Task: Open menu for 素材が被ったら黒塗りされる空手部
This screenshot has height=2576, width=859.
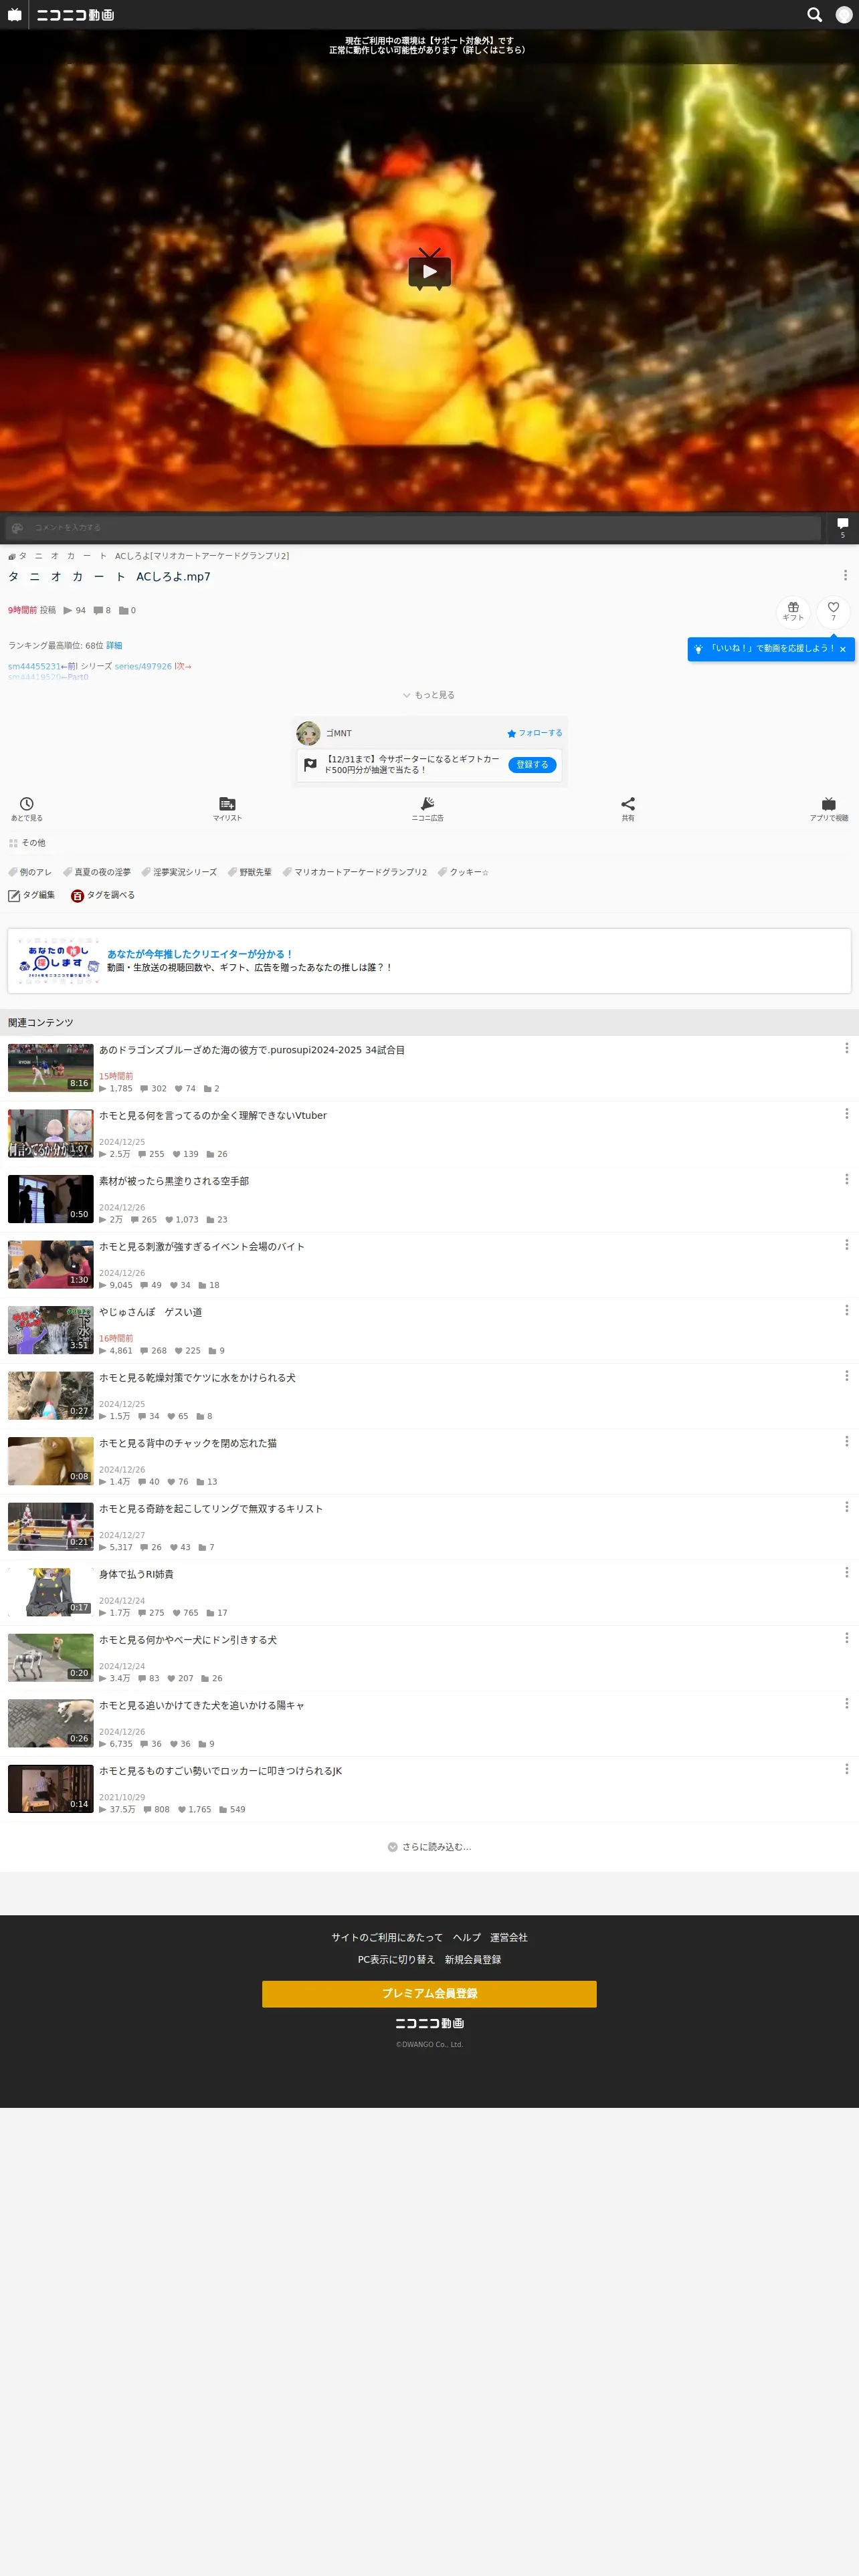Action: coord(846,1179)
